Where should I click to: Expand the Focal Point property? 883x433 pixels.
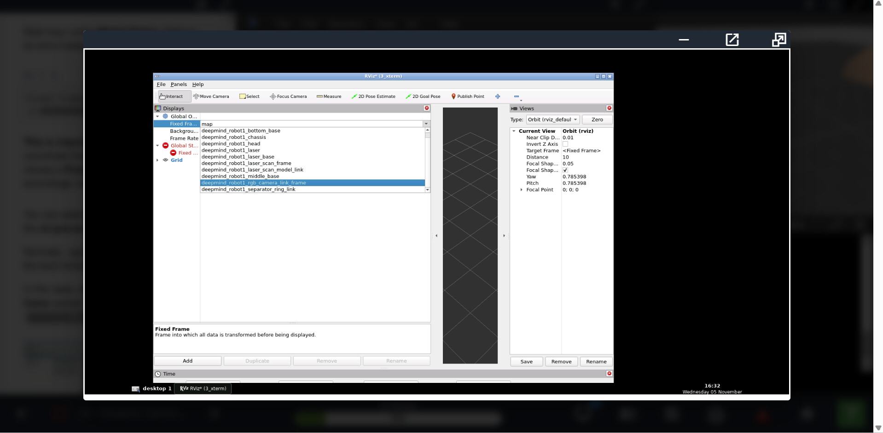(521, 190)
